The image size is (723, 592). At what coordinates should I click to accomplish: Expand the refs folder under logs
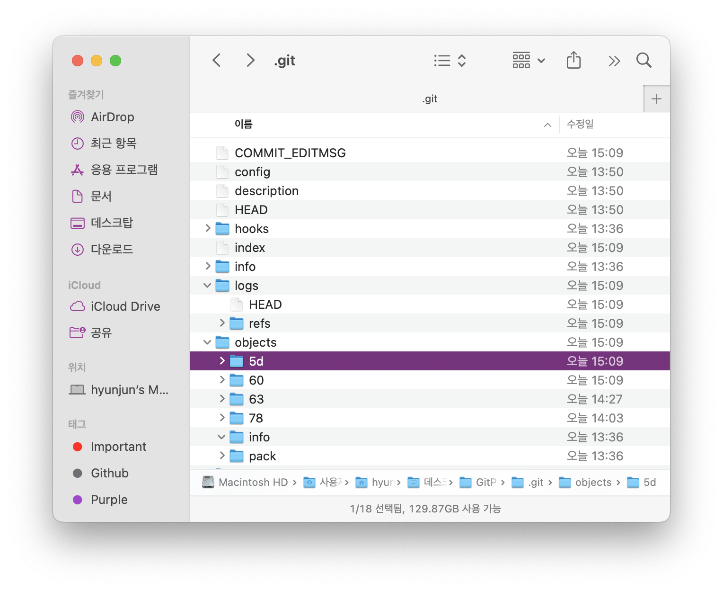point(222,323)
